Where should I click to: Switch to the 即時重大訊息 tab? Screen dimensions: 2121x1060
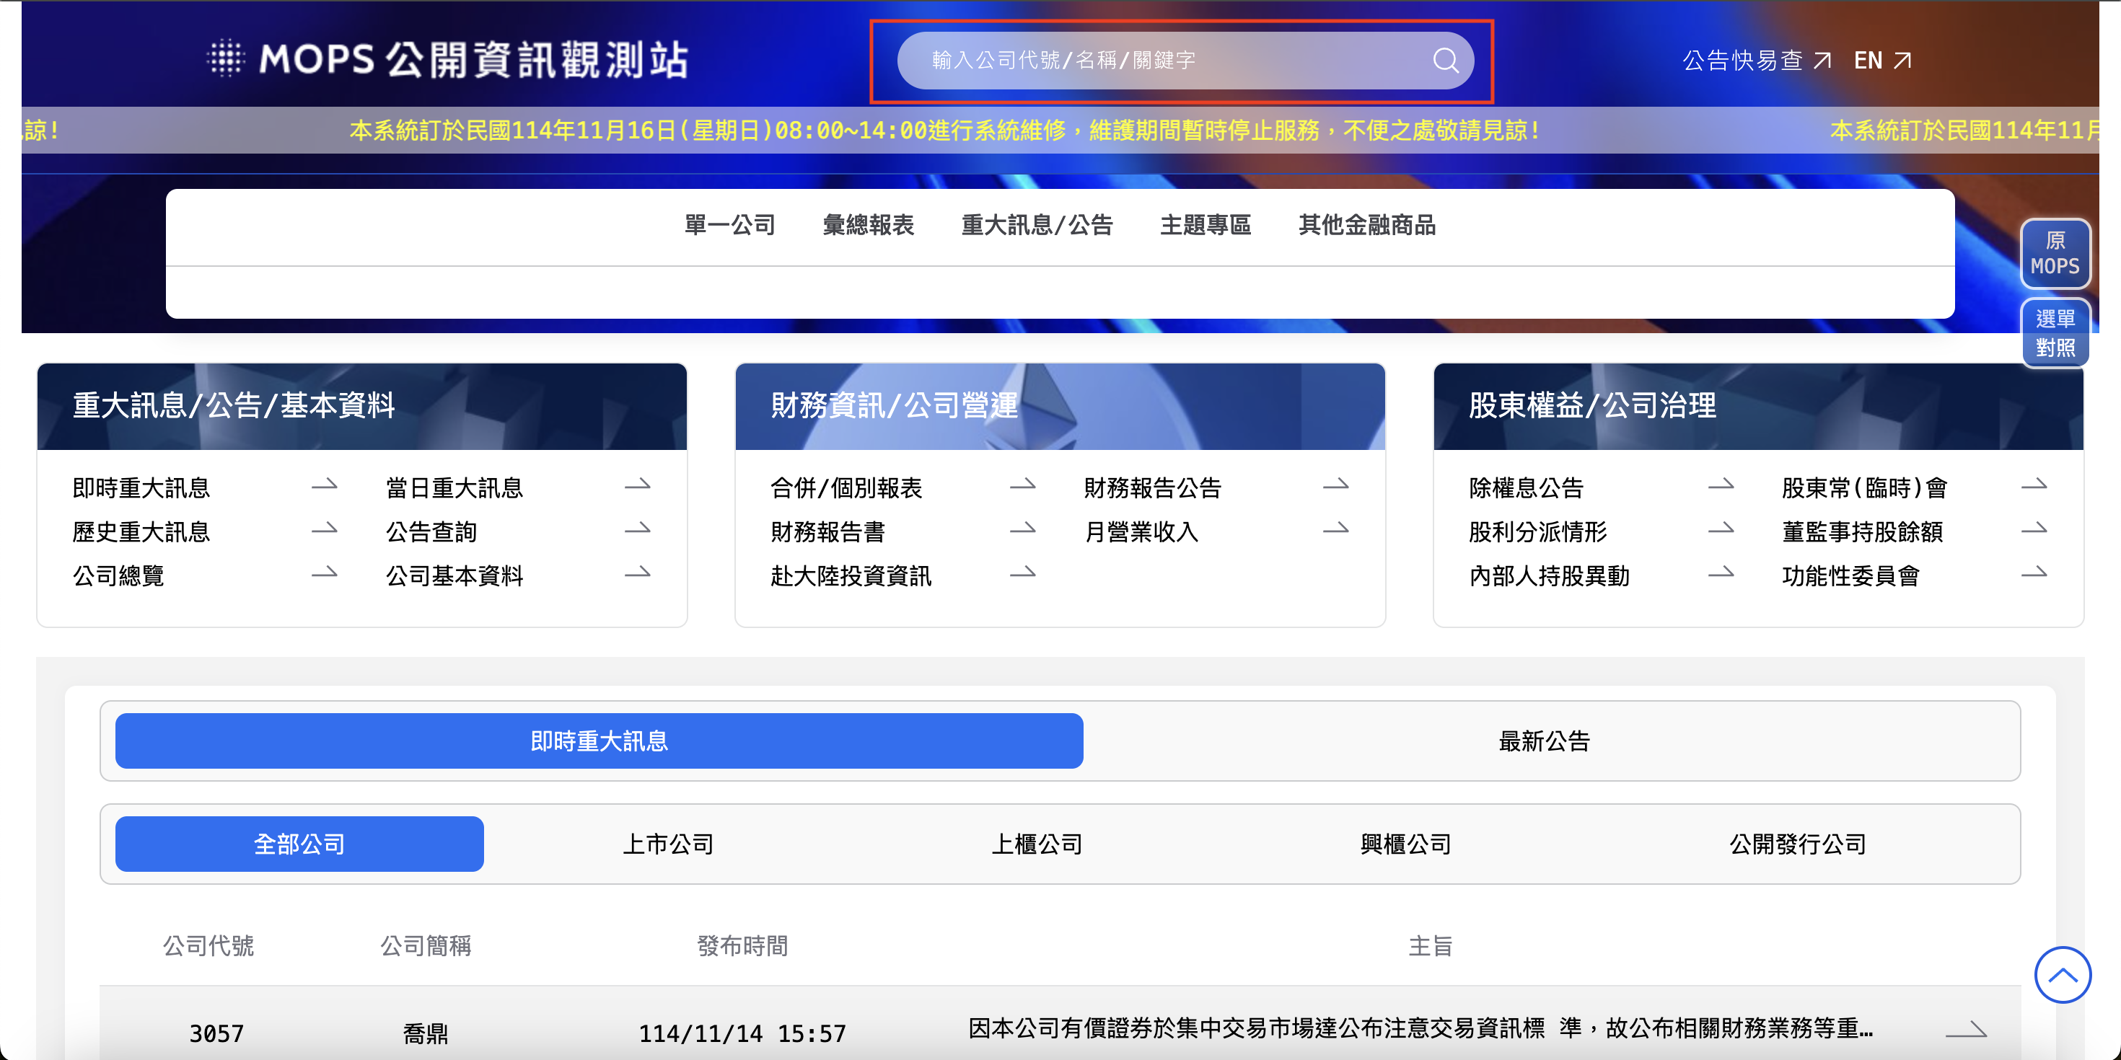coord(599,741)
